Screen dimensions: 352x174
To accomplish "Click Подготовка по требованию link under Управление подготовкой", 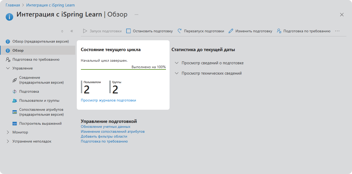I will 104,141.
